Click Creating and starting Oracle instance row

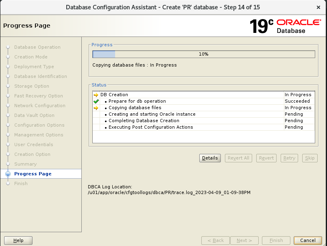tap(203, 114)
